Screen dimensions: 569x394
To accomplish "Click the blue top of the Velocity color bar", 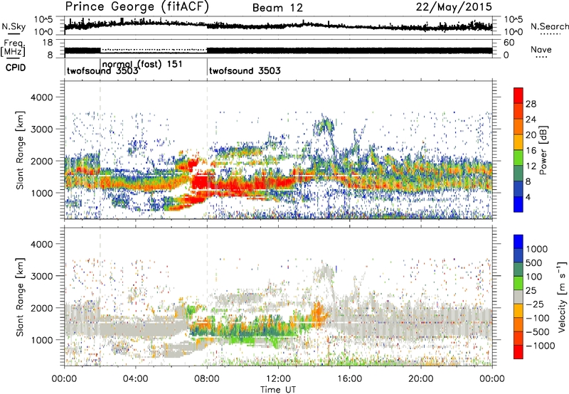I will point(519,242).
